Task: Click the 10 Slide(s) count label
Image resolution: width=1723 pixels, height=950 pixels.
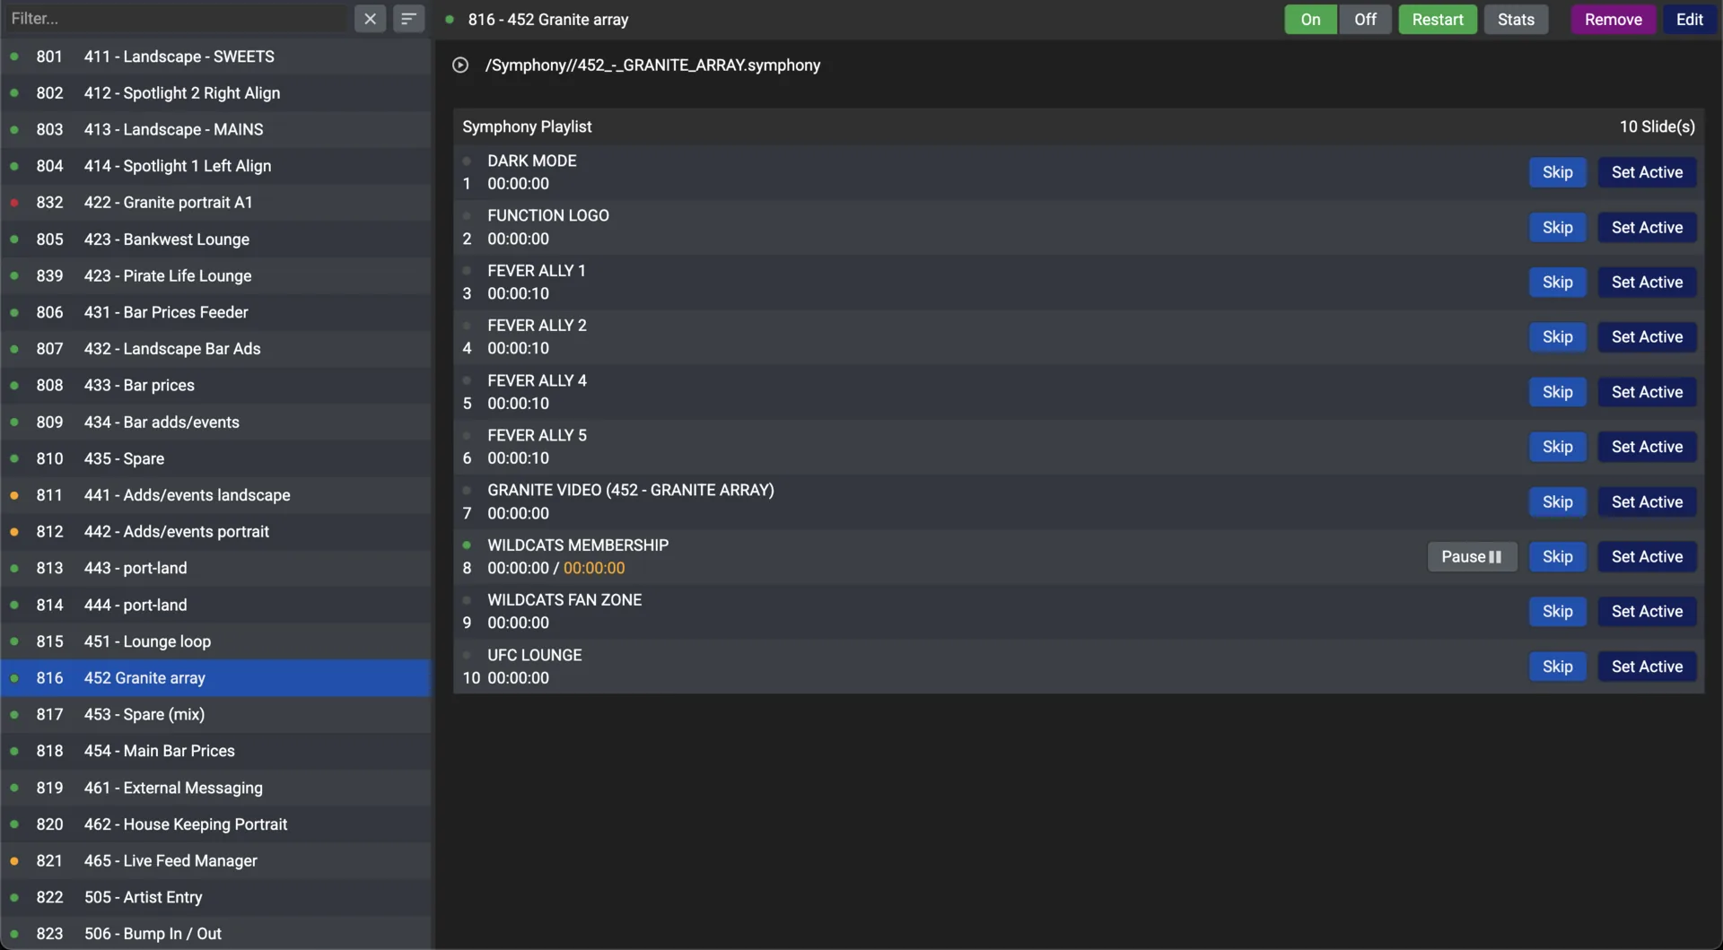Action: (x=1657, y=126)
